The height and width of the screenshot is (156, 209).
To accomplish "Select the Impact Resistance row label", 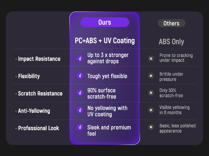I will 39,59.
